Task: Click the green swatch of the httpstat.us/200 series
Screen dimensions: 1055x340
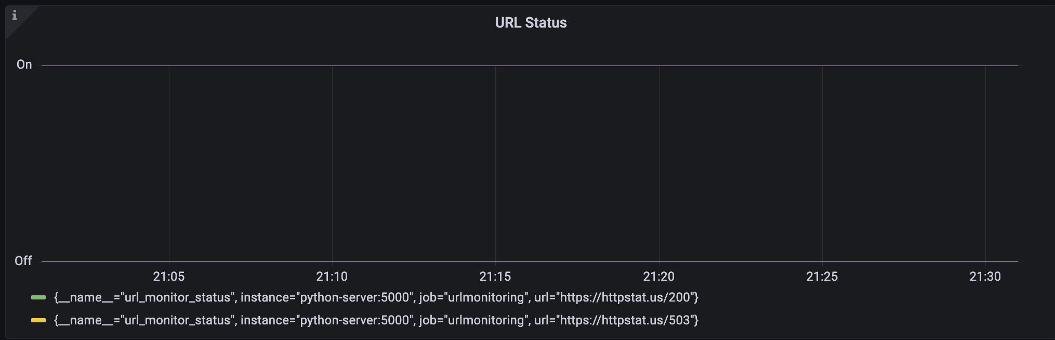Action: (38, 298)
